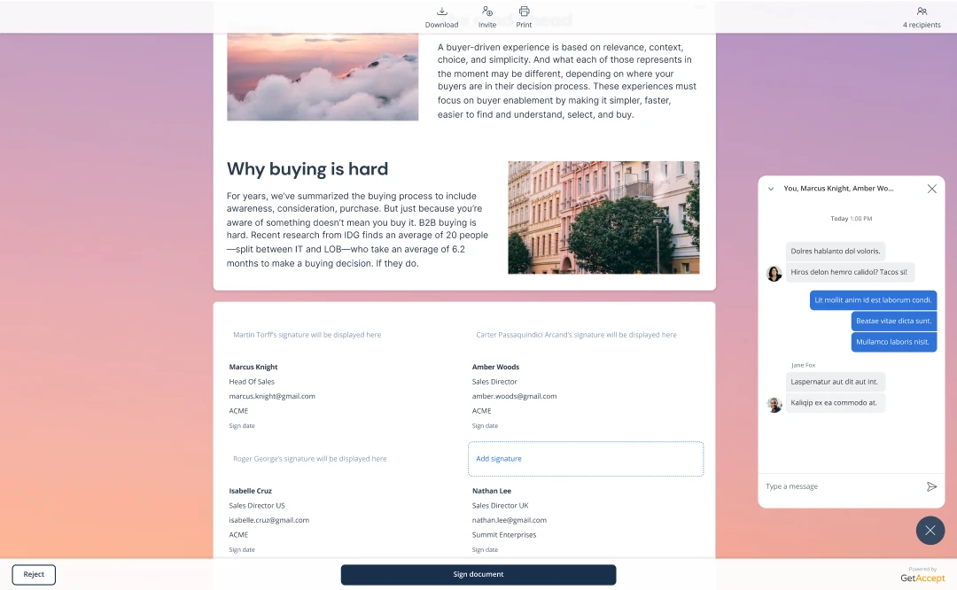Screen dimensions: 957x590
Task: Select the 'Ut mollit anim' chat bubble
Action: [873, 299]
